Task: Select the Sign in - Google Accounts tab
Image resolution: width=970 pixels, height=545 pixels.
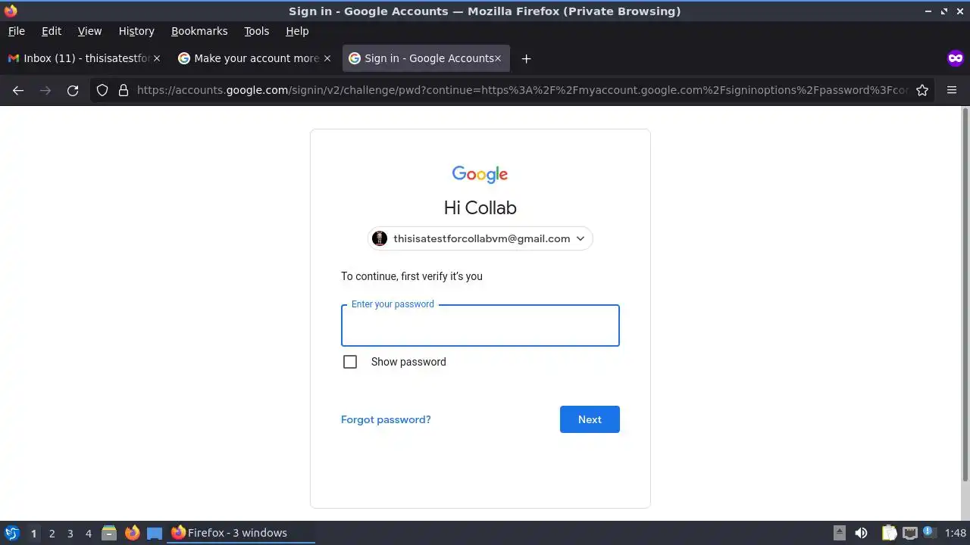Action: click(426, 58)
